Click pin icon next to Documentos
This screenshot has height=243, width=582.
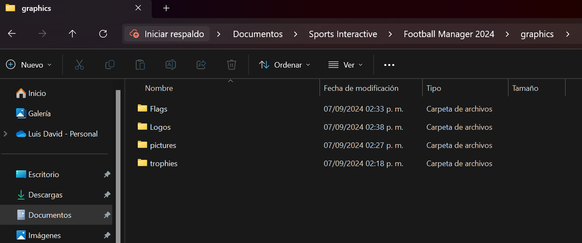[x=107, y=215]
